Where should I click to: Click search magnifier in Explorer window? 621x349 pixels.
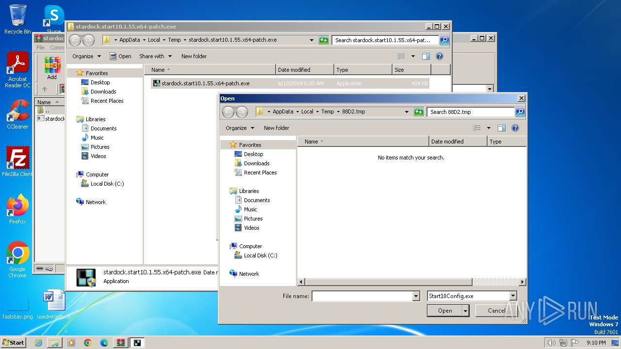tap(444, 40)
